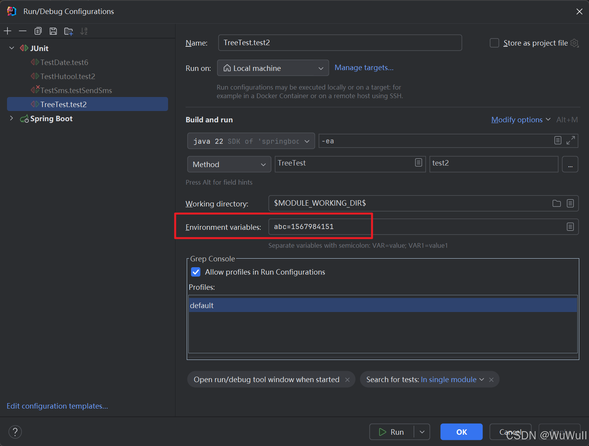Image resolution: width=589 pixels, height=446 pixels.
Task: Sort configurations alphabetically
Action: [84, 31]
